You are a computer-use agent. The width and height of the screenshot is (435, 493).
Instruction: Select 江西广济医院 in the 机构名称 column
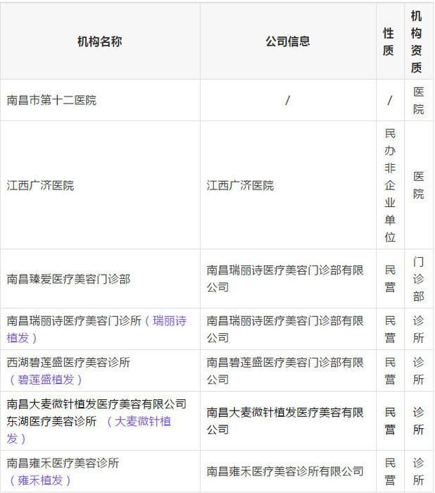40,185
